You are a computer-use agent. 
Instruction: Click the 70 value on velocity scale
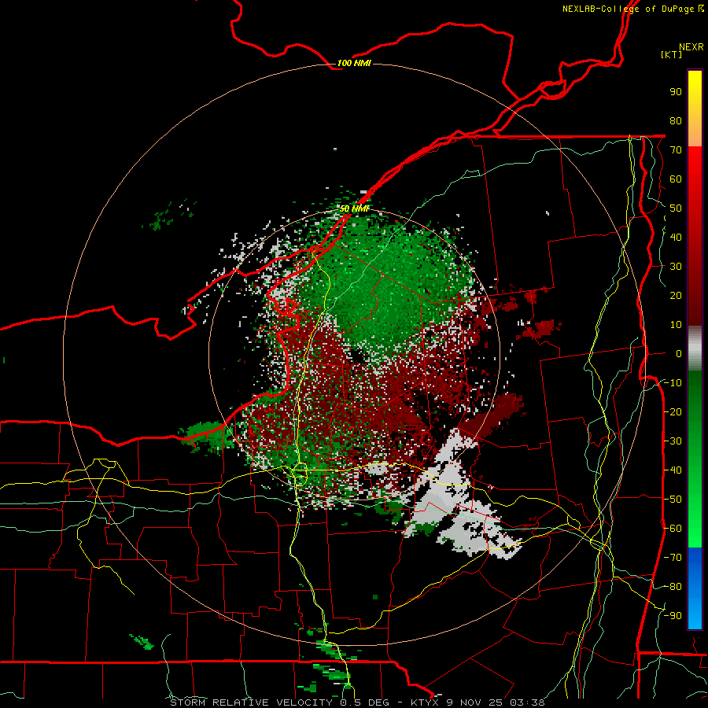pyautogui.click(x=676, y=150)
